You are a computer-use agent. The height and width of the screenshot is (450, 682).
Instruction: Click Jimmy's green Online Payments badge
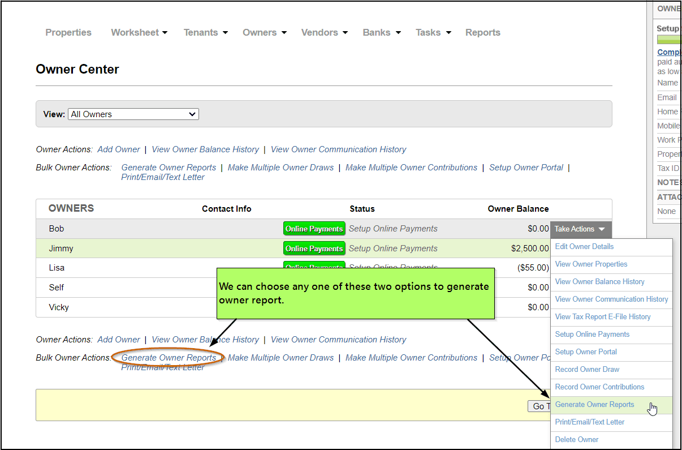tap(314, 248)
